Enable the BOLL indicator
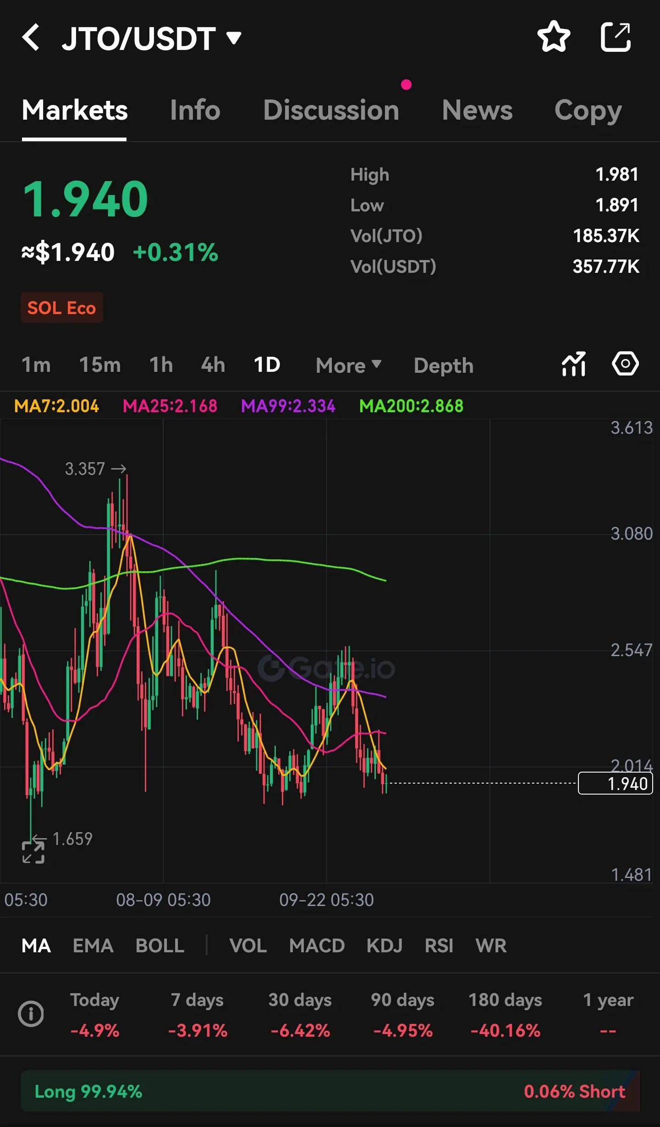660x1127 pixels. pos(160,946)
